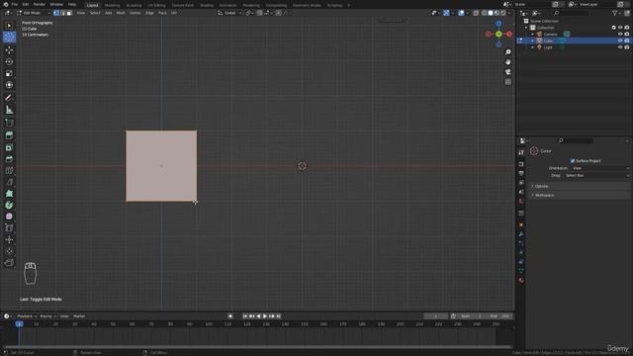Hide Light in viewport via eye icon
This screenshot has height=356, width=633.
(620, 47)
